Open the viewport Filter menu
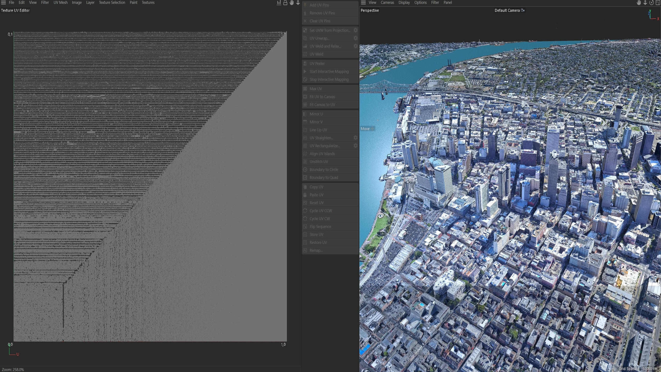This screenshot has height=372, width=661. (435, 3)
